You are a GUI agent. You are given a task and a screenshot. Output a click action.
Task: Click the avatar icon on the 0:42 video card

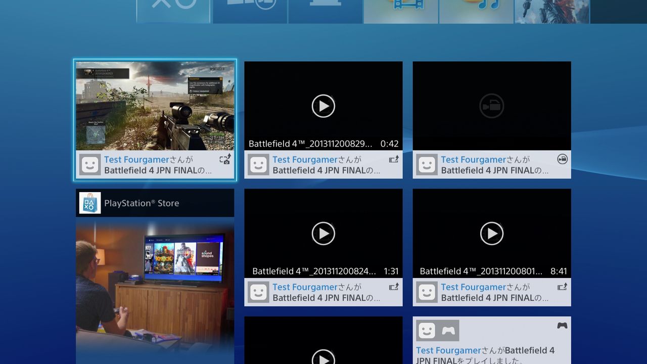(x=258, y=165)
